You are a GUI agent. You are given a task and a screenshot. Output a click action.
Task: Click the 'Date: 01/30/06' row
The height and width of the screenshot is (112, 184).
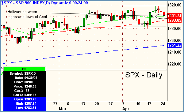click(25, 78)
